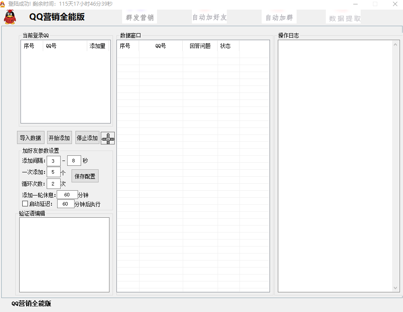Click the 添加量 column header
This screenshot has height=312, width=403.
point(98,46)
